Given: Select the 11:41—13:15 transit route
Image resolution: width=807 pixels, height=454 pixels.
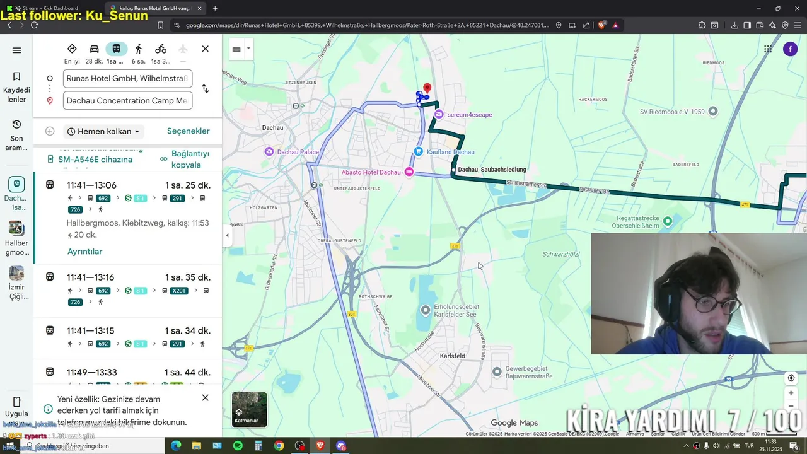Looking at the screenshot, I should pyautogui.click(x=129, y=337).
